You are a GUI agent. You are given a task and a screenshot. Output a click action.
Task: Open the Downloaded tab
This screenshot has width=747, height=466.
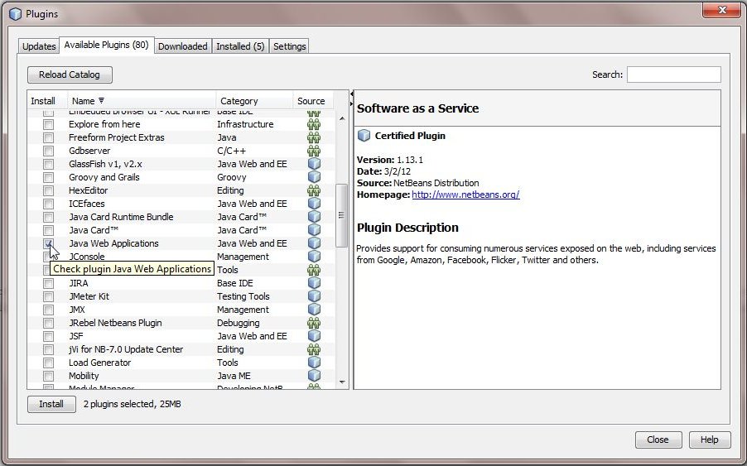pyautogui.click(x=182, y=46)
